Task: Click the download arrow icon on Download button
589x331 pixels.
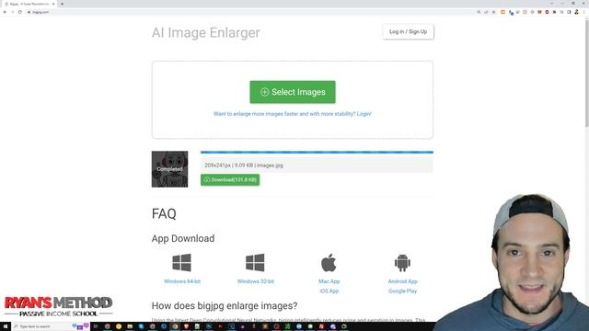Action: pyautogui.click(x=206, y=180)
